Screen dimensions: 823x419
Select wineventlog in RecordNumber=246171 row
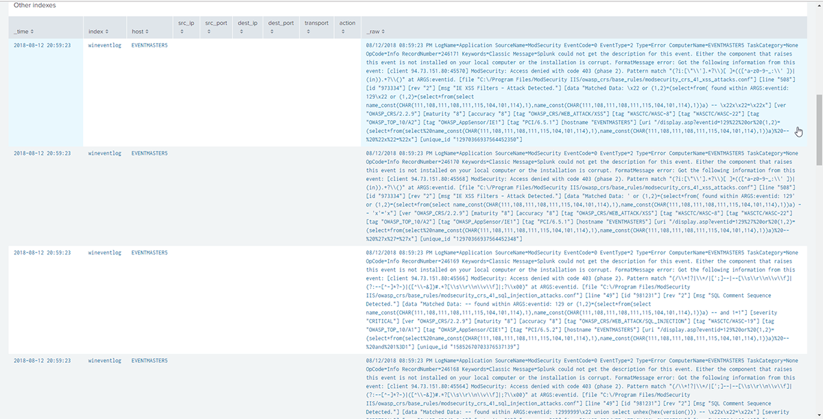[x=106, y=46]
